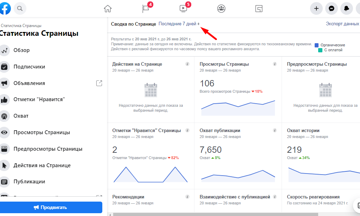Open Messenger from the top bar

(331, 8)
